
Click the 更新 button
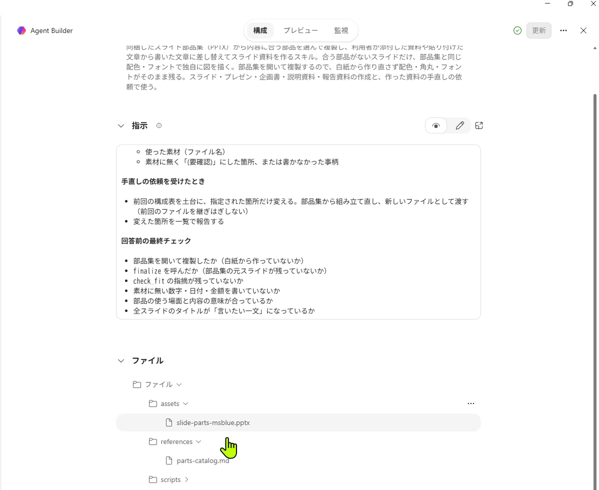click(539, 30)
